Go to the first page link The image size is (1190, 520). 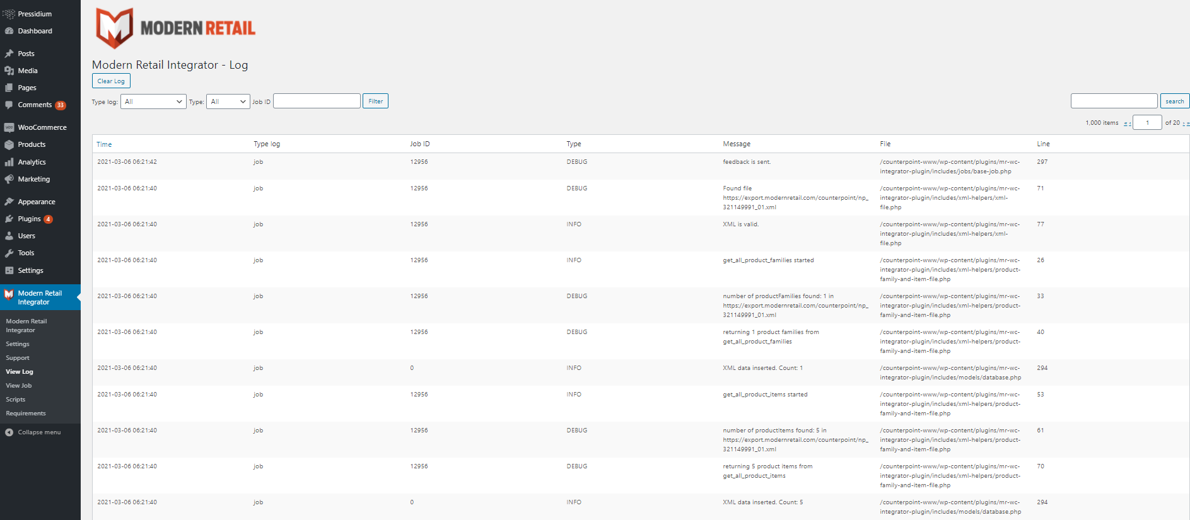[1125, 124]
